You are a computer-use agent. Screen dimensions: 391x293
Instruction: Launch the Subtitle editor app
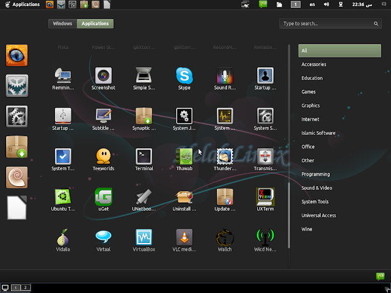coord(103,119)
